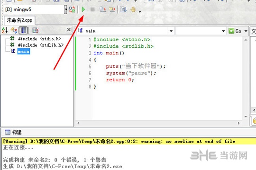Click the puts("当下软件园"); line
Screen dimensions: 256x170
click(136, 66)
